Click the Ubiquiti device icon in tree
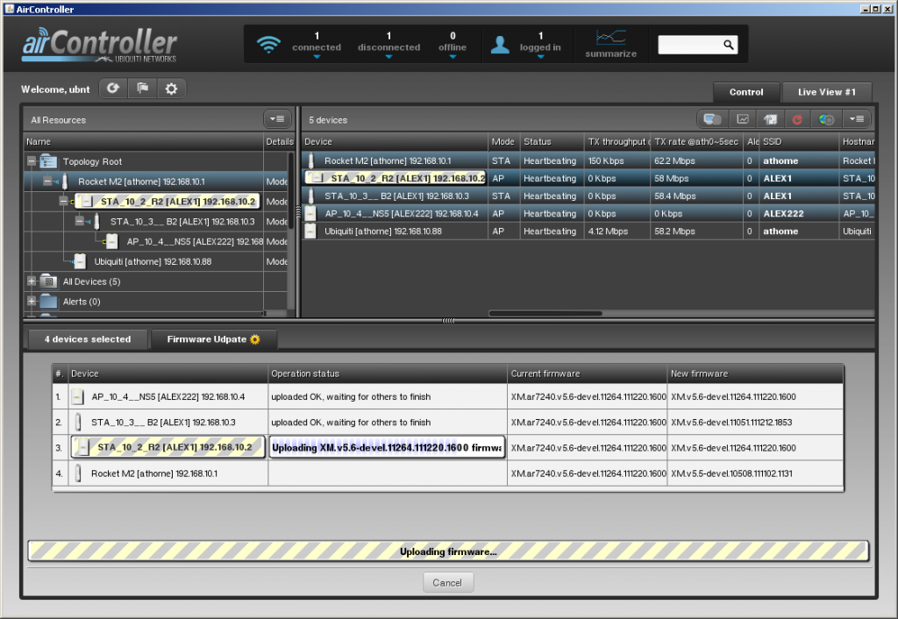Viewport: 898px width, 619px height. pos(80,261)
